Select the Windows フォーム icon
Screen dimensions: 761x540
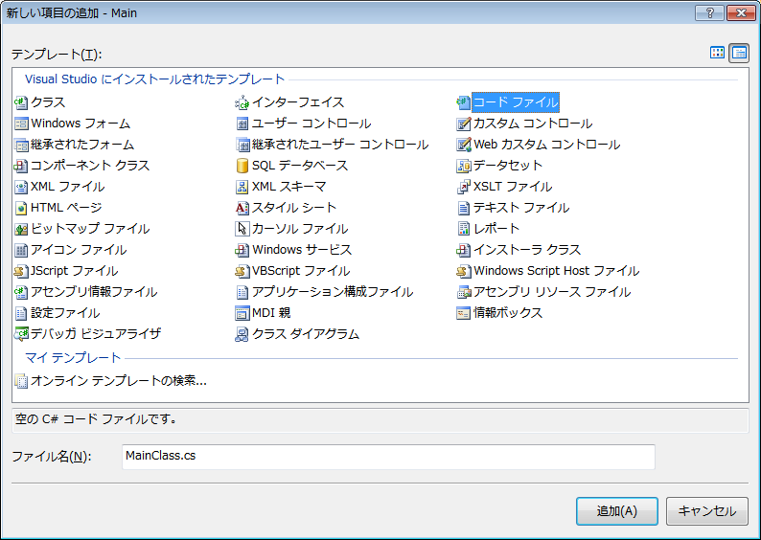coord(21,124)
